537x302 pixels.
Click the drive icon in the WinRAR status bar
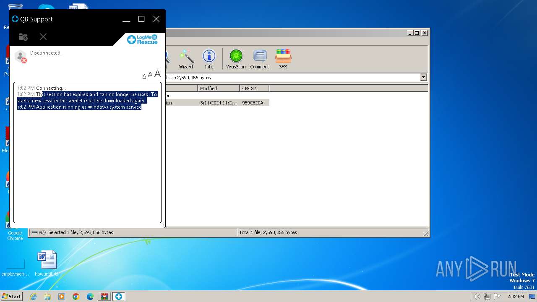34,232
